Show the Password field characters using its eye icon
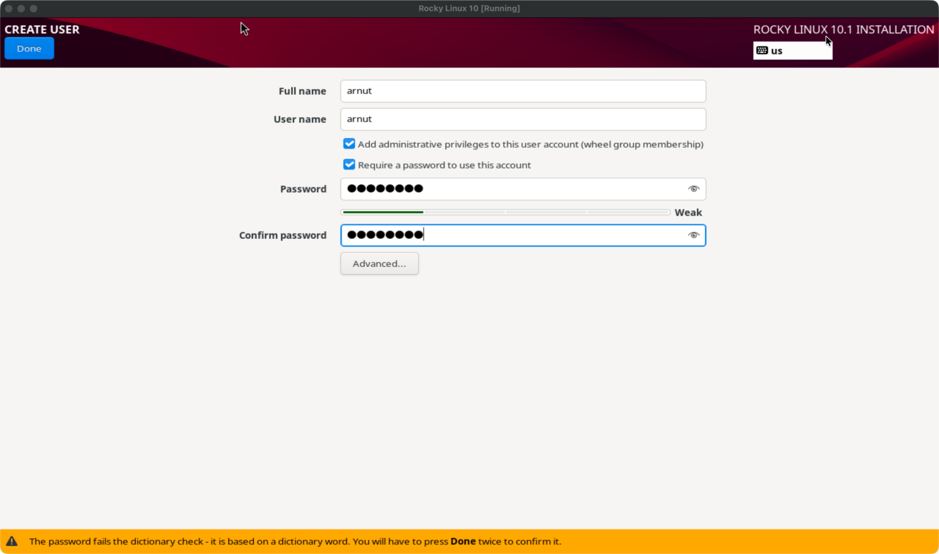Viewport: 939px width, 554px height. click(693, 189)
